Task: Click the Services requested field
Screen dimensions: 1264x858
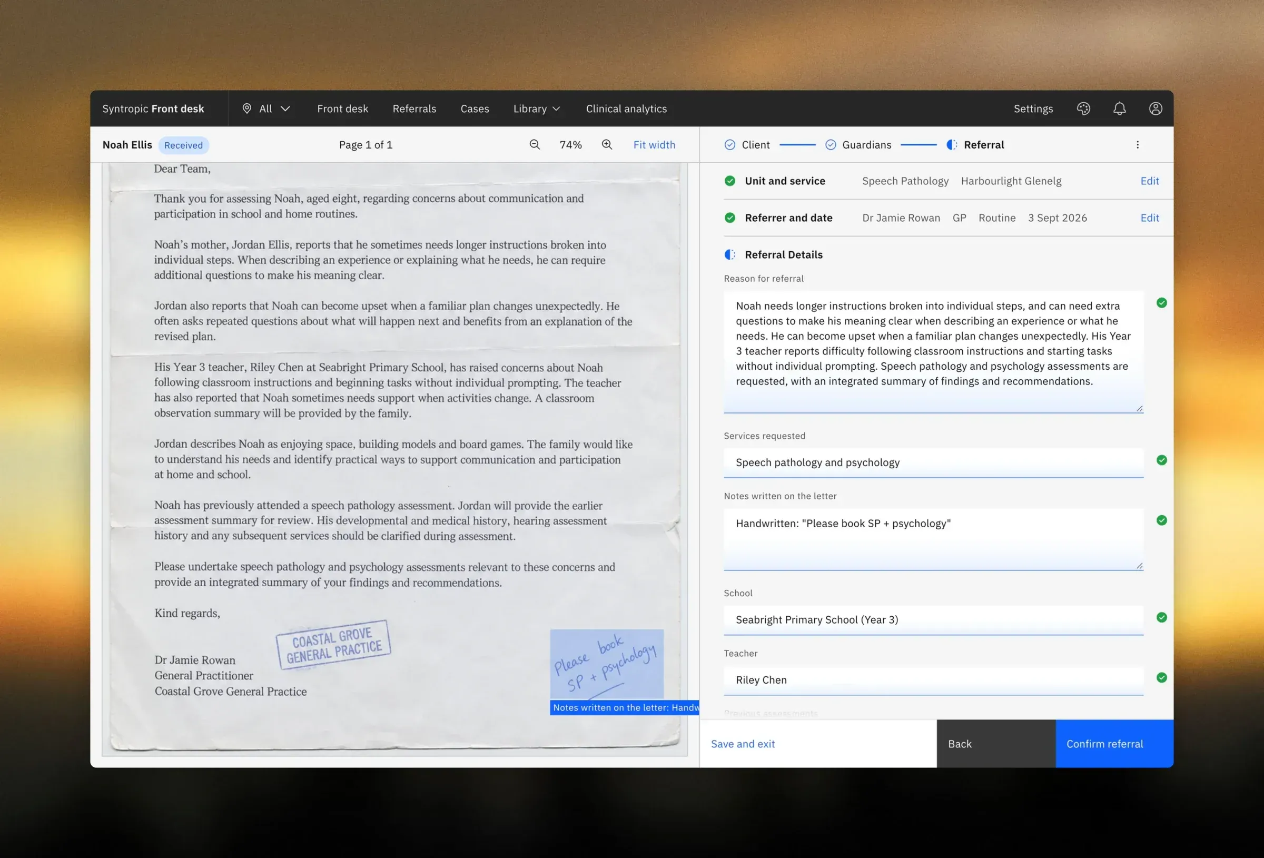Action: [x=933, y=463]
